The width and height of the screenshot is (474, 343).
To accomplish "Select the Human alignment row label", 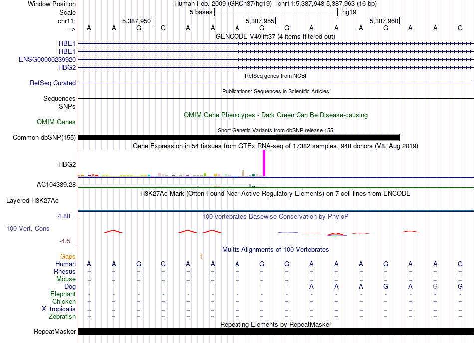I will point(65,264).
